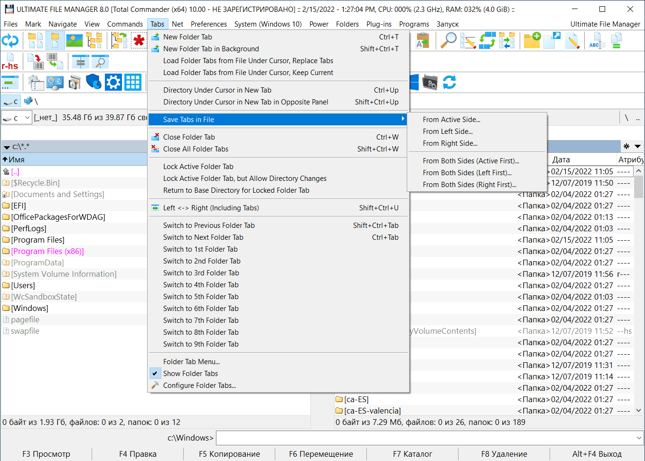Select the [Program Files (x86)] folder
The width and height of the screenshot is (645, 461).
pos(47,251)
